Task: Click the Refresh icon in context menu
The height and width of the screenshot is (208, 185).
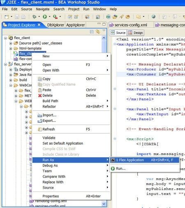Action: 39,129
